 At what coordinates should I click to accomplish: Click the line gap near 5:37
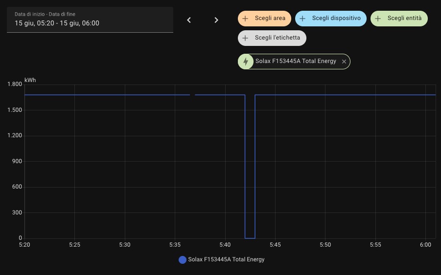pyautogui.click(x=192, y=95)
